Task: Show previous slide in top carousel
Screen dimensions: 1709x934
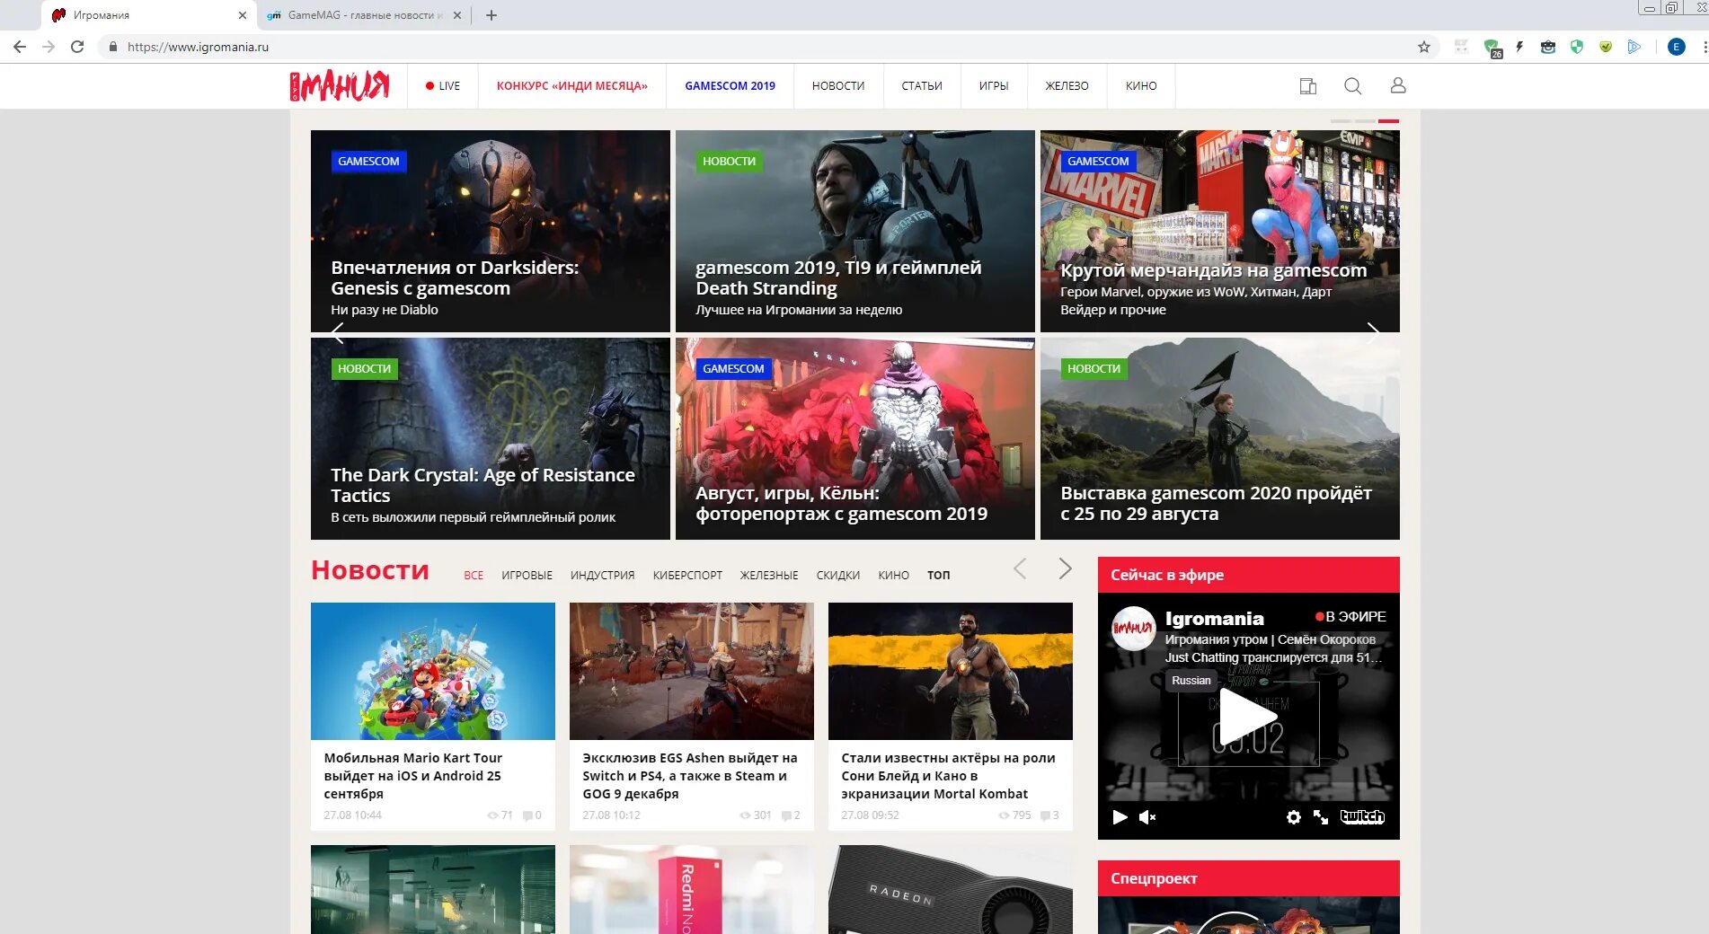Action: 338,334
